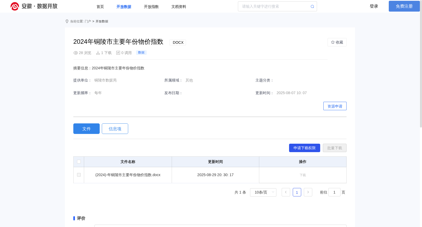Click the title 2024年铜陵市主要年份物价指数

[118, 42]
